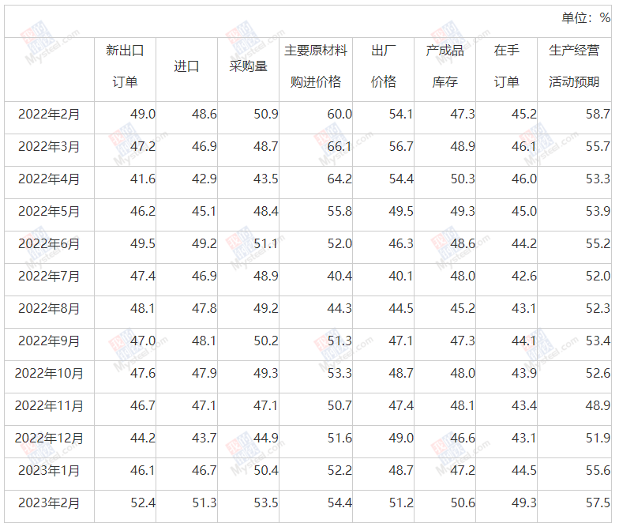
Task: Select the 进口 column header
Action: point(186,66)
